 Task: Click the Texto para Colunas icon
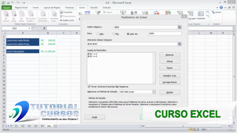[123, 13]
